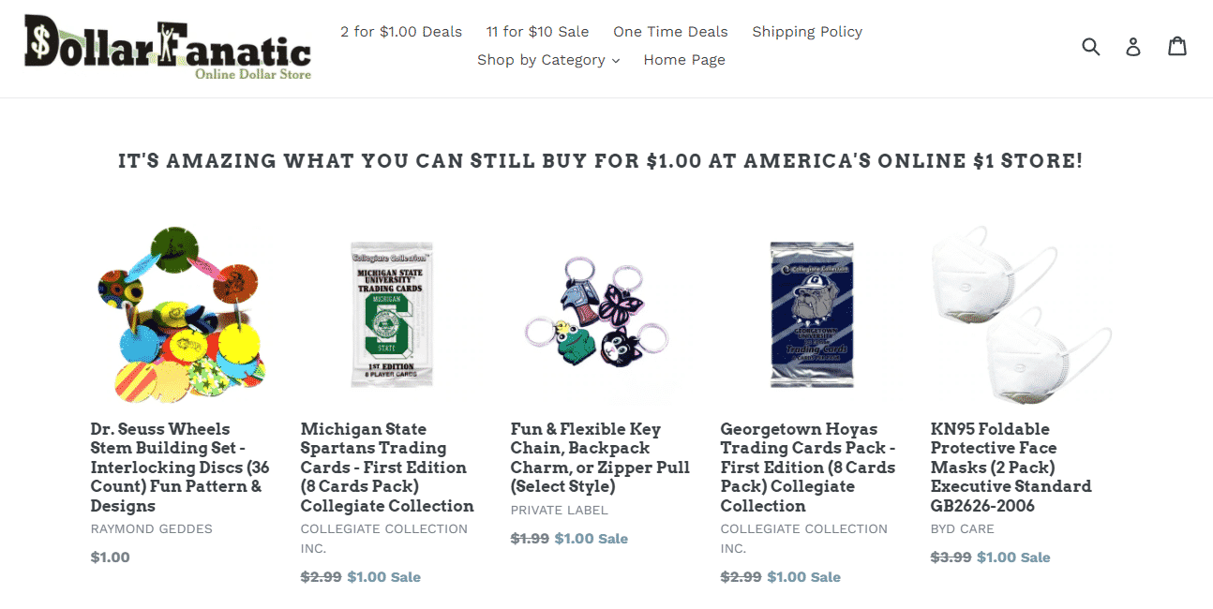
Task: Open the 2 for $1.00 Deals menu
Action: coord(401,31)
